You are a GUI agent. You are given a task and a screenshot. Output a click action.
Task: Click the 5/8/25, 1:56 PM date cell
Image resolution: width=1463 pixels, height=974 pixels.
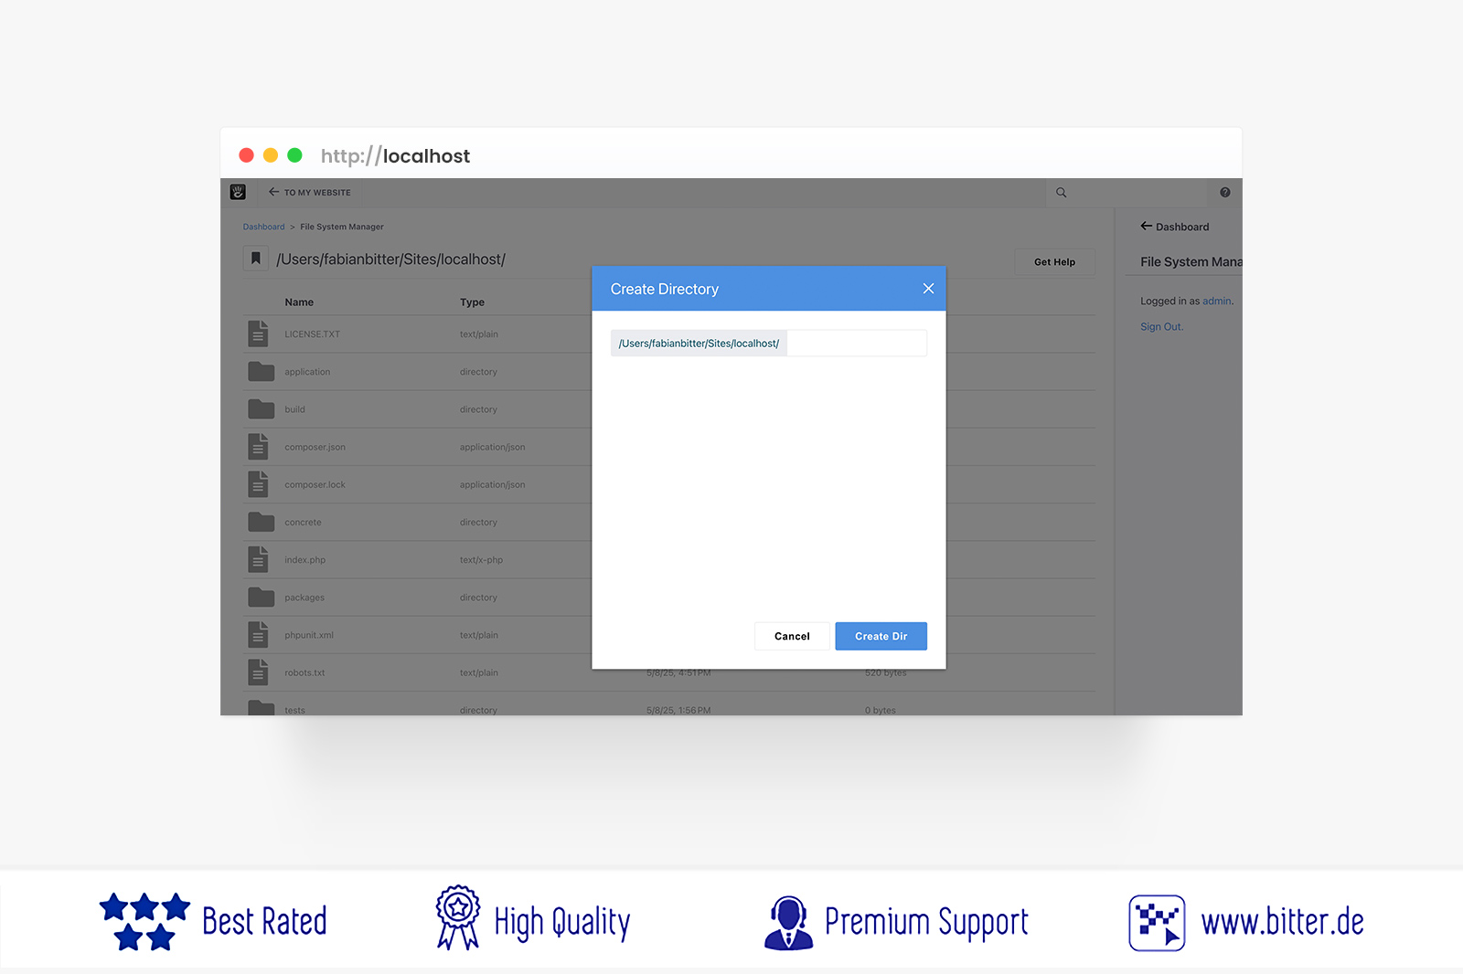click(x=678, y=710)
